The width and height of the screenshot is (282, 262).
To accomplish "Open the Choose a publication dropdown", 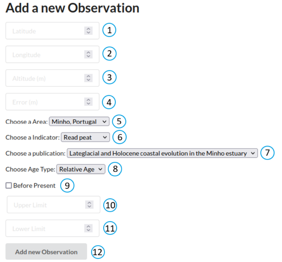I will click(162, 153).
